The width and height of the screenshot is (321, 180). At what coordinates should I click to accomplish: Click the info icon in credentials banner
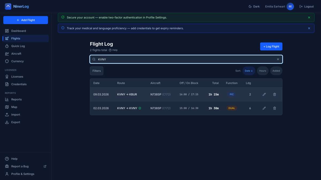(x=63, y=28)
